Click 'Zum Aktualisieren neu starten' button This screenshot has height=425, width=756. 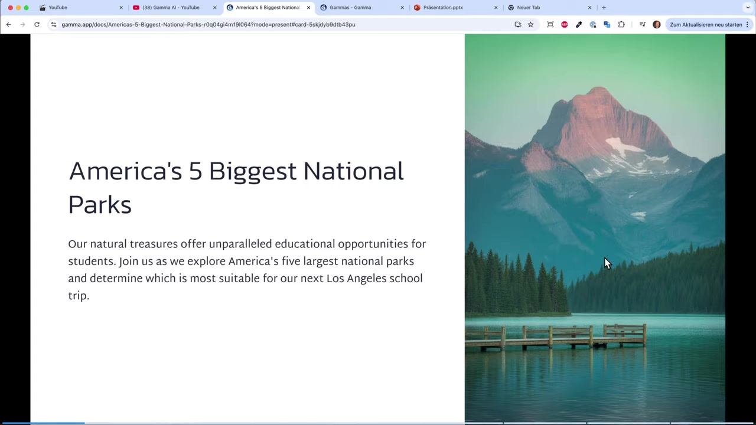[706, 24]
